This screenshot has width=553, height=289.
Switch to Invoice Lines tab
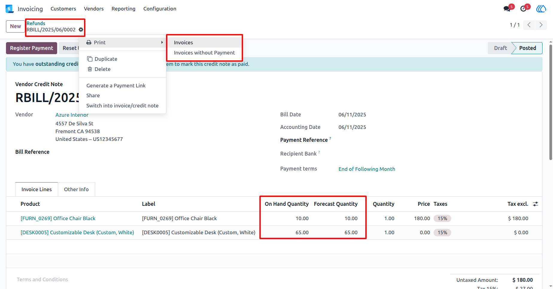pos(37,189)
